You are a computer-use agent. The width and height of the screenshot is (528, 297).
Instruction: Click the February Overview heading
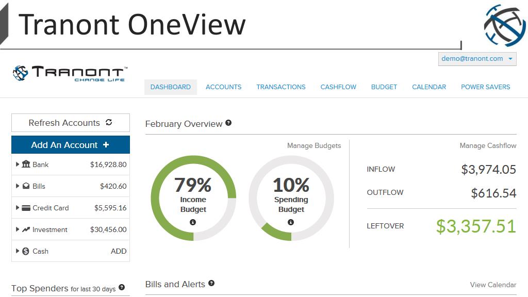pyautogui.click(x=184, y=124)
